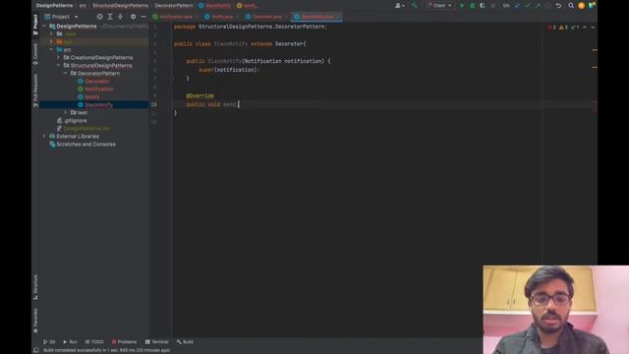This screenshot has width=629, height=354.
Task: Switch to Notification.java editor tab
Action: [176, 17]
